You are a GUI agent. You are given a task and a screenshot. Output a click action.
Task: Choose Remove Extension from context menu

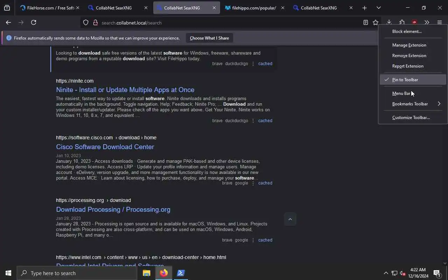tap(413, 56)
